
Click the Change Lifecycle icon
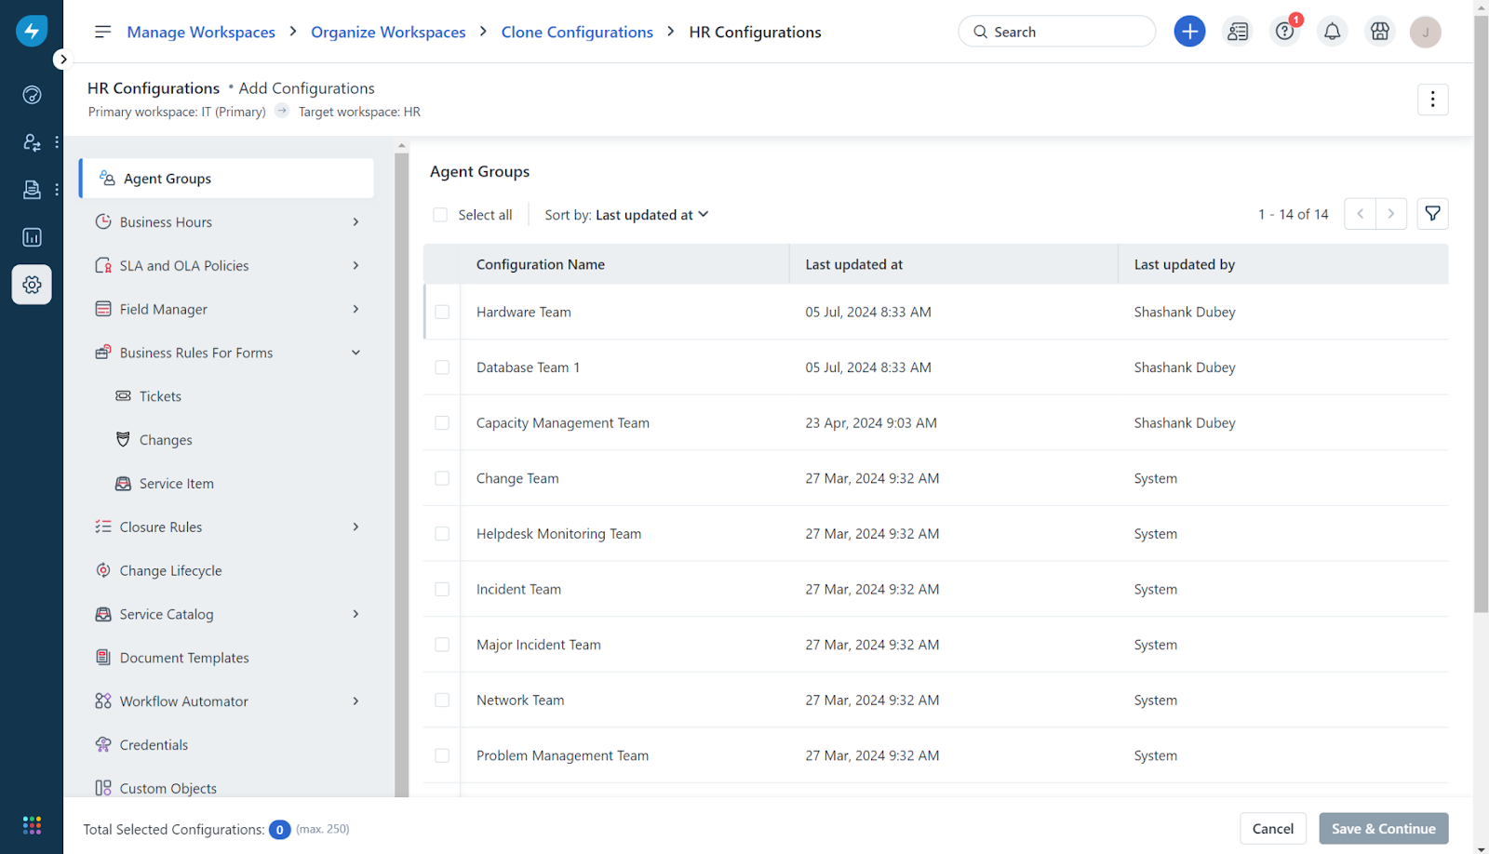[103, 570]
